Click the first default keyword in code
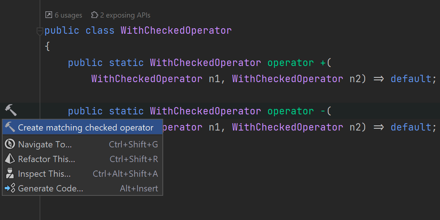This screenshot has height=220, width=440. tap(411, 79)
